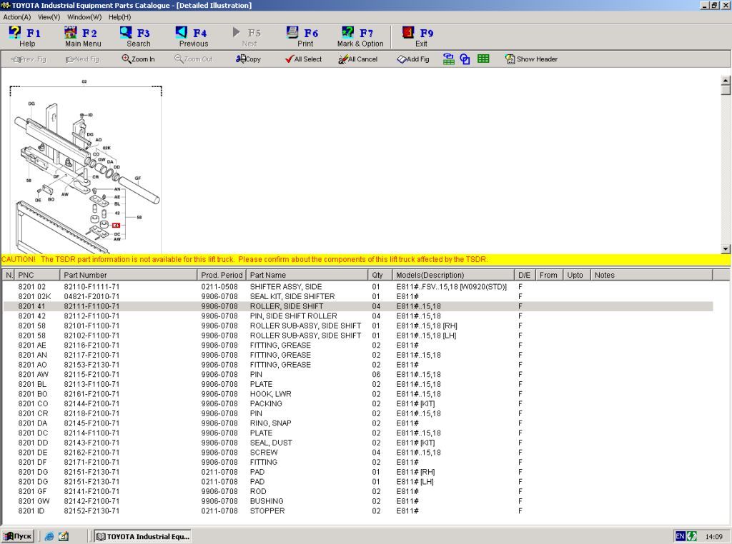Print with F6 Print
This screenshot has width=732, height=544.
pos(305,37)
